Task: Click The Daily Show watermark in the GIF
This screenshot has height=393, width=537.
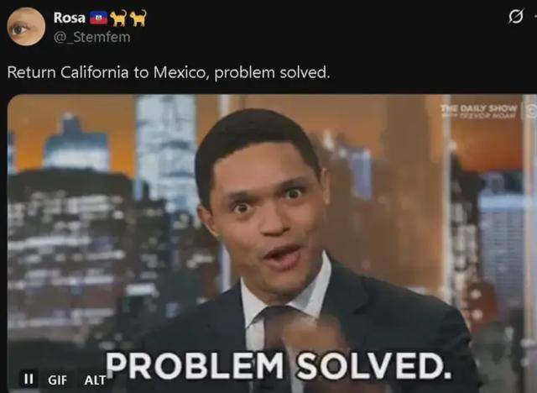Action: 479,112
